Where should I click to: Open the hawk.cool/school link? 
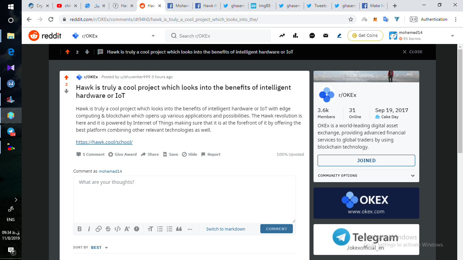coord(104,142)
